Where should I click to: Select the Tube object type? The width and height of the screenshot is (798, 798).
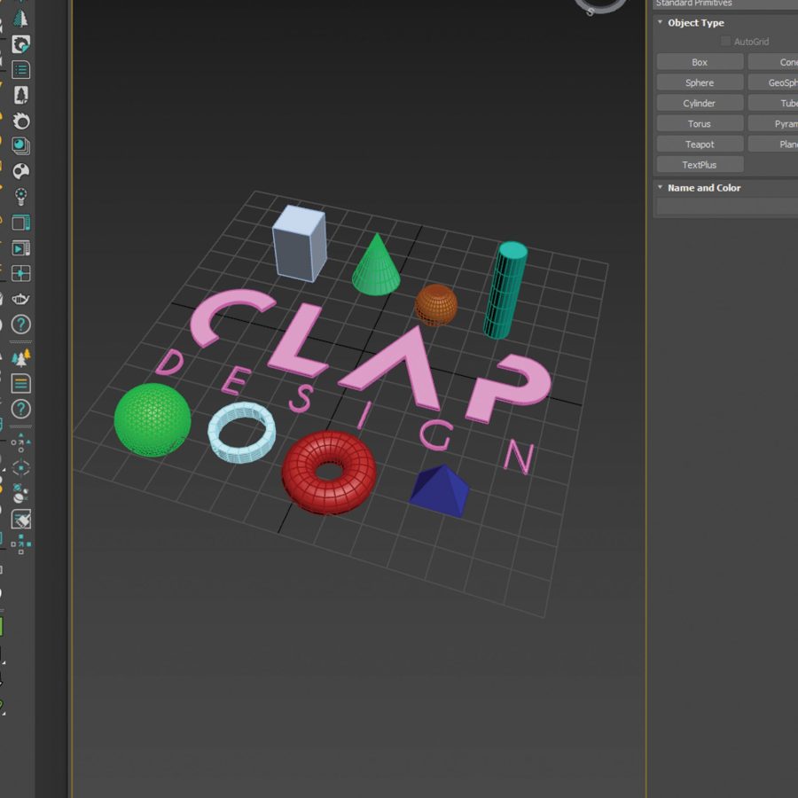[773, 104]
